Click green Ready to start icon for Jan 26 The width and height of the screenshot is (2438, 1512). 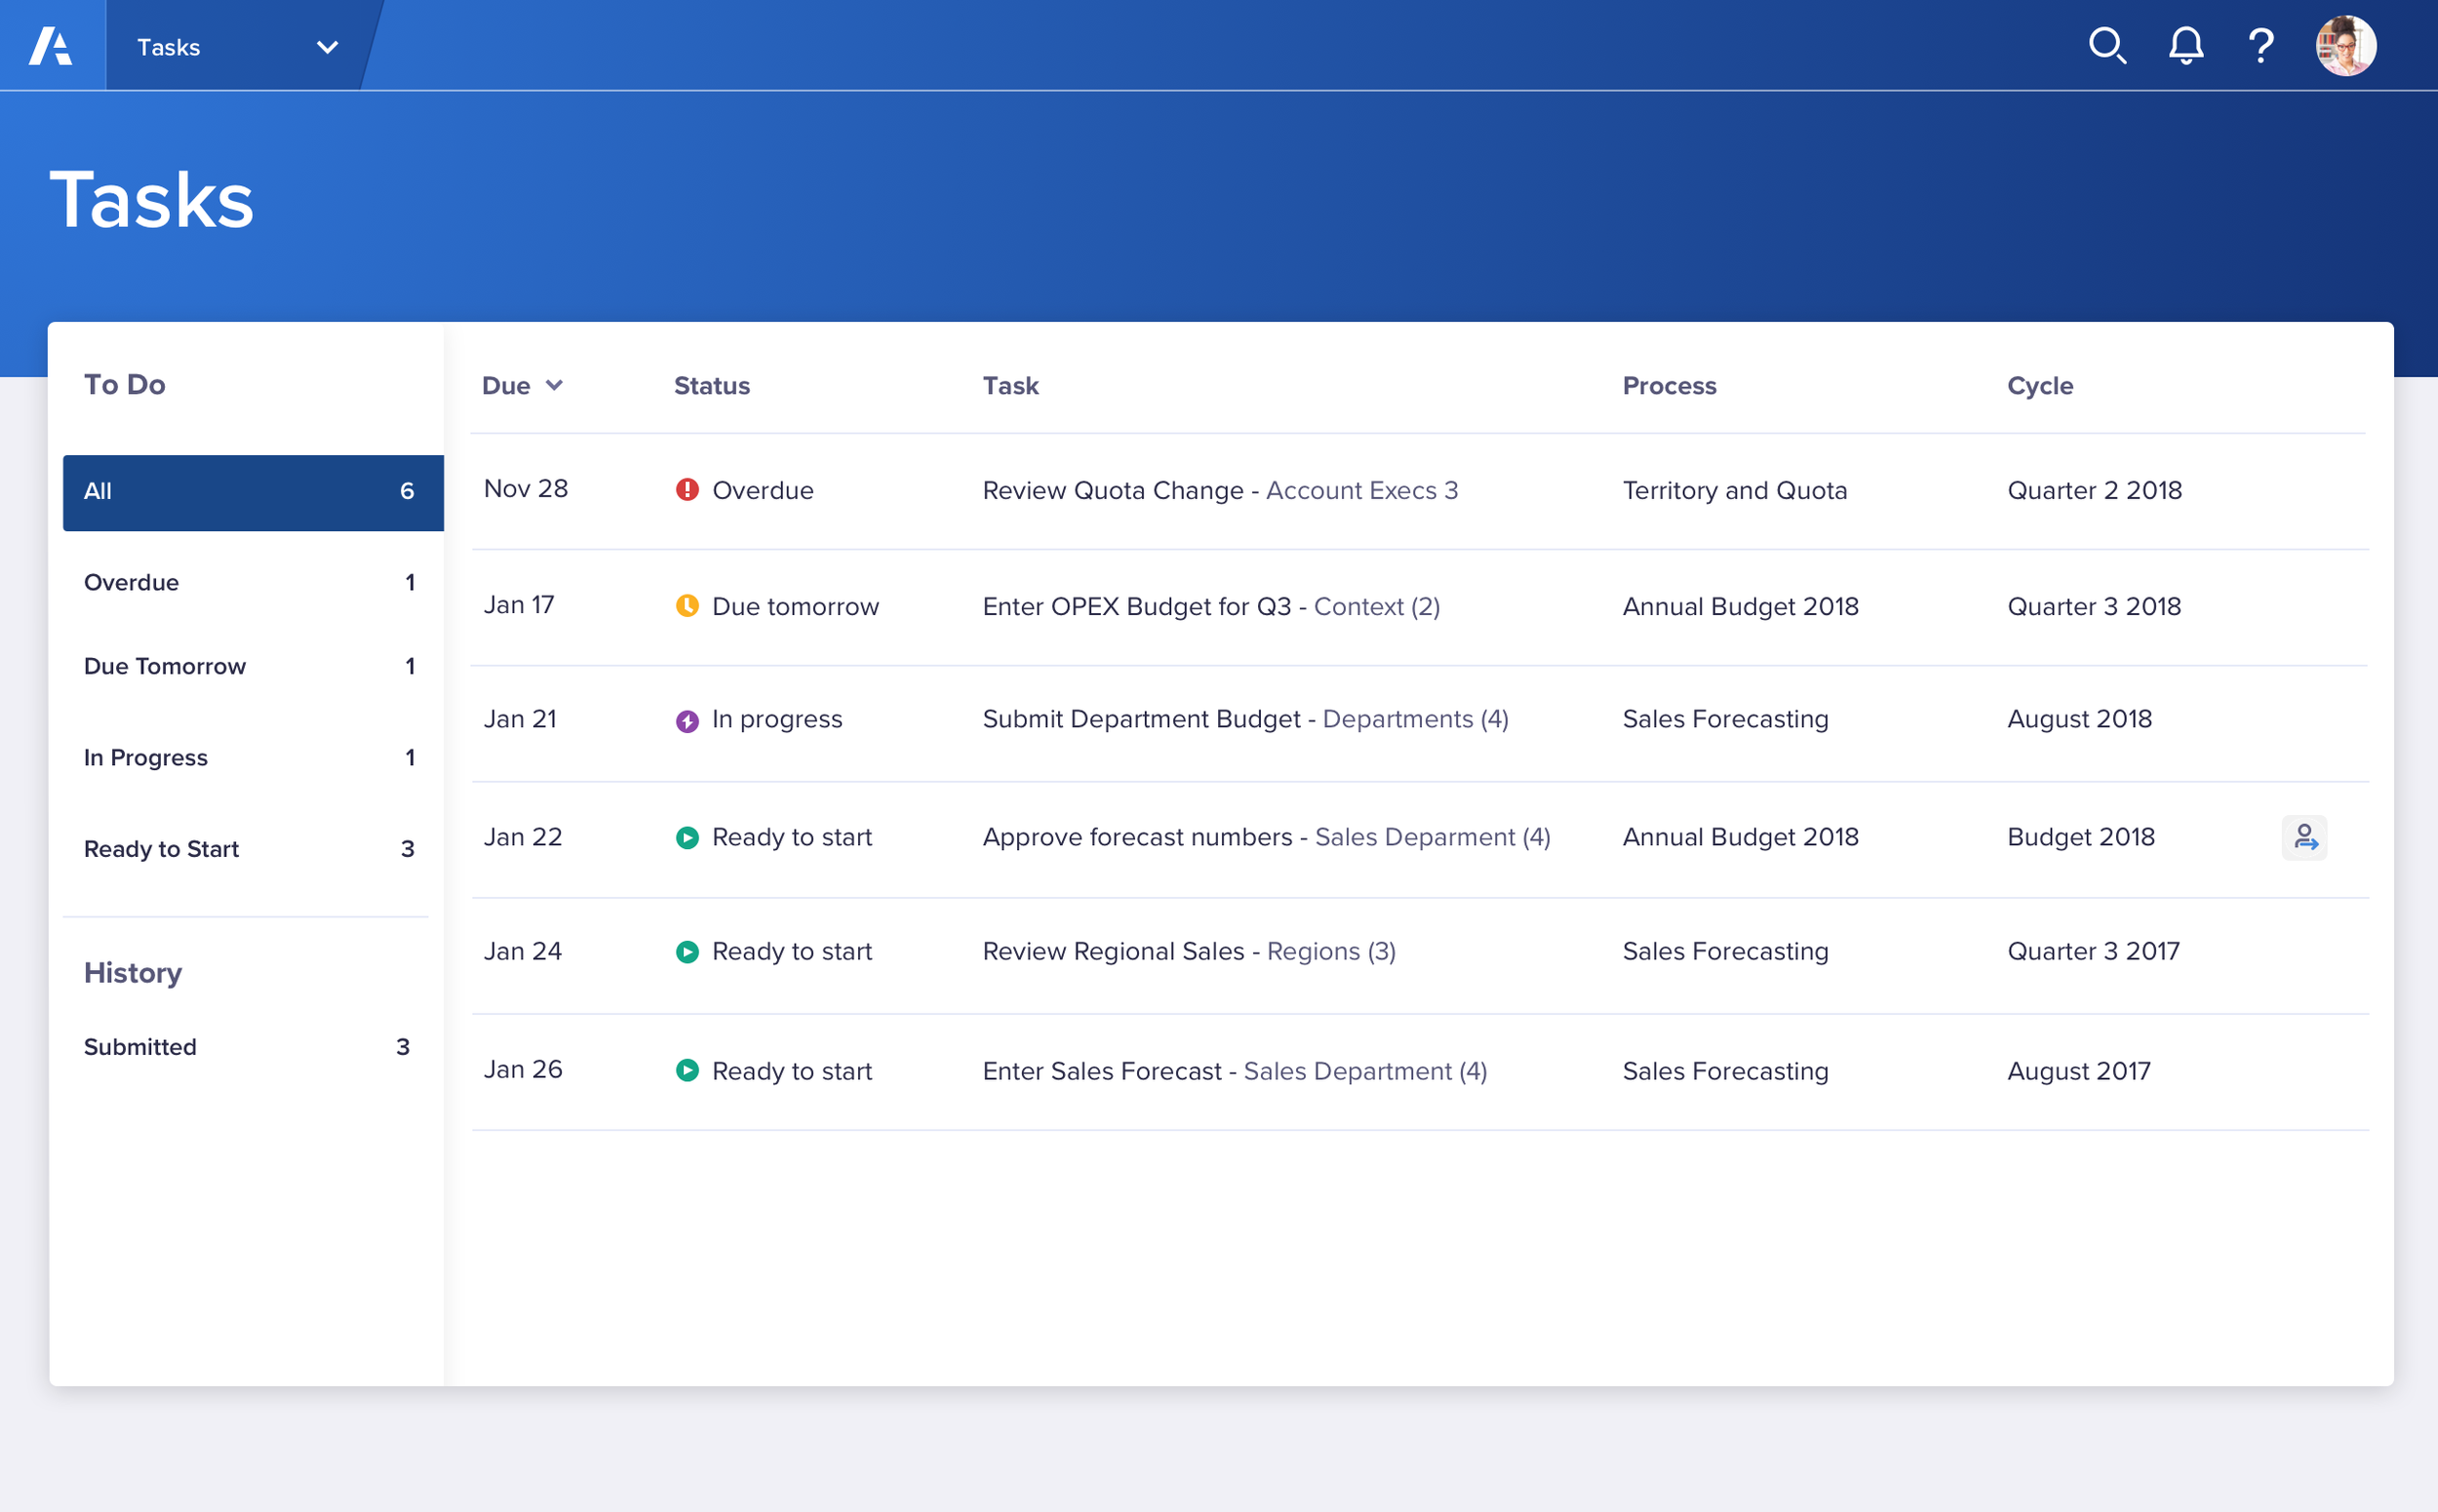(688, 1071)
